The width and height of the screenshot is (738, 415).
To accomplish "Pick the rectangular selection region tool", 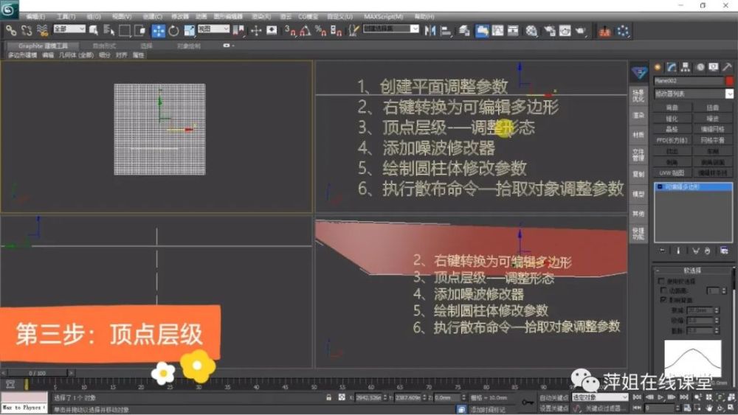I will 124,31.
